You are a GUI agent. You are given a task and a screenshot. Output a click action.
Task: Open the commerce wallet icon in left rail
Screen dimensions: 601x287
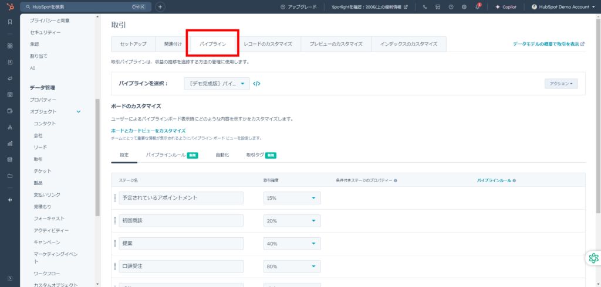point(10,111)
